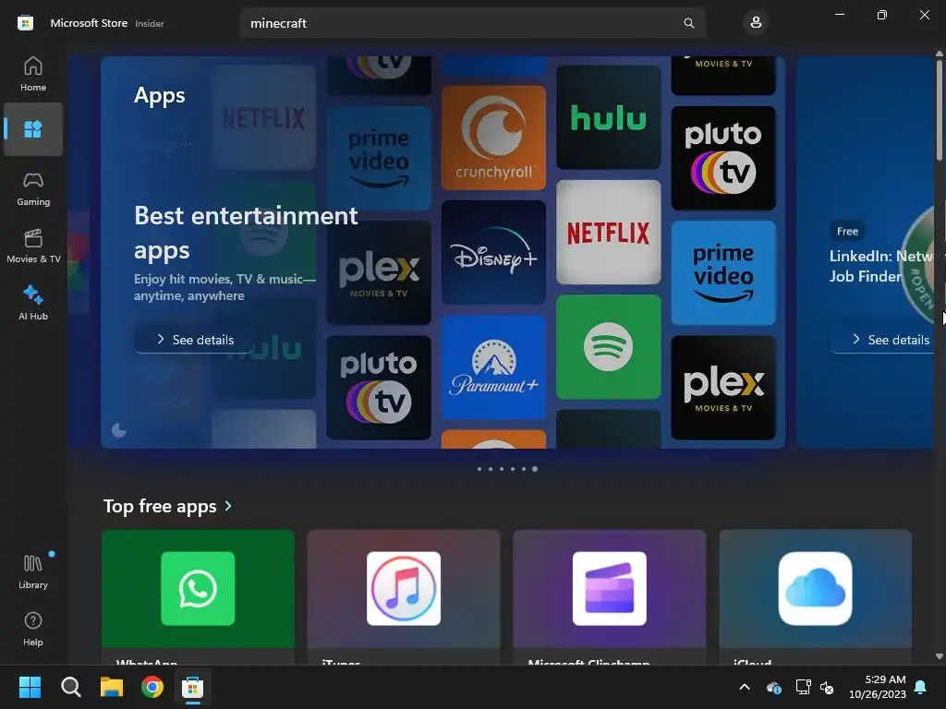The image size is (946, 709).
Task: Select the first carousel page dot
Action: [479, 468]
